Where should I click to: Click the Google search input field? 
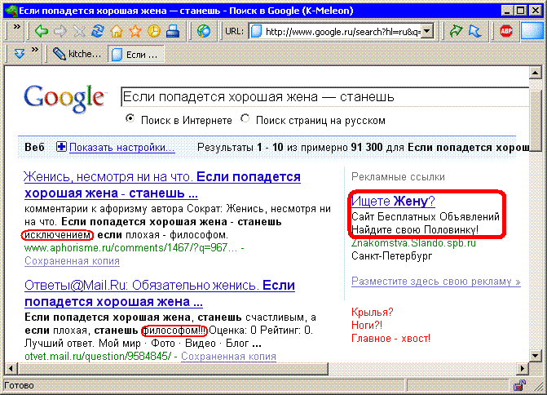tap(325, 97)
